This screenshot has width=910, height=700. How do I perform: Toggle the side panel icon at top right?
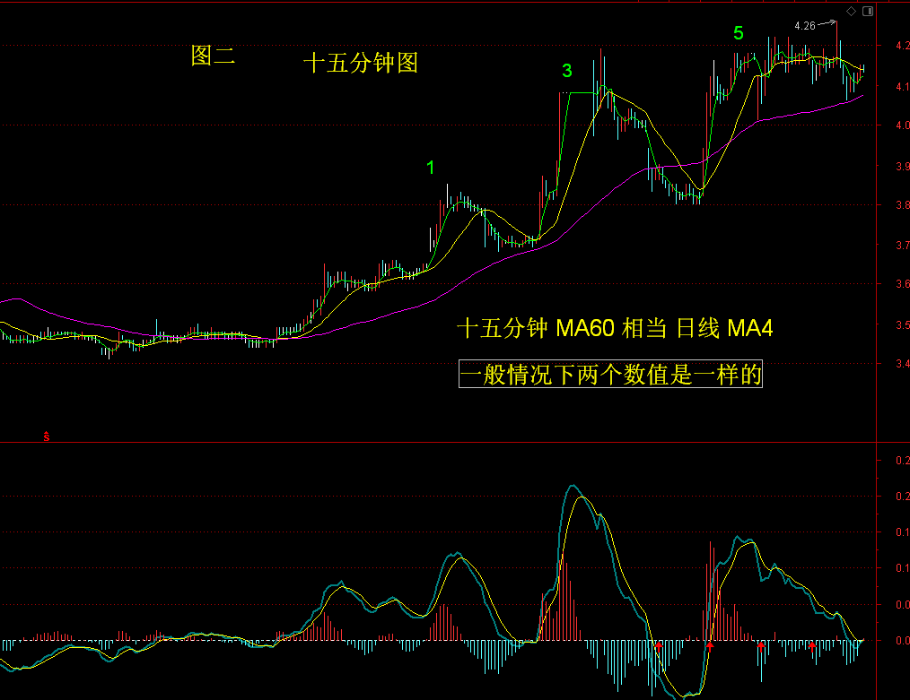868,11
